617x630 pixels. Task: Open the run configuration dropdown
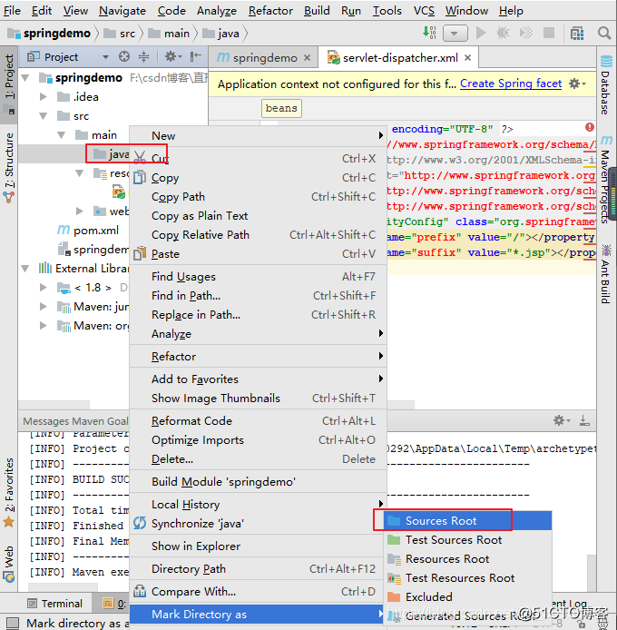pos(455,34)
